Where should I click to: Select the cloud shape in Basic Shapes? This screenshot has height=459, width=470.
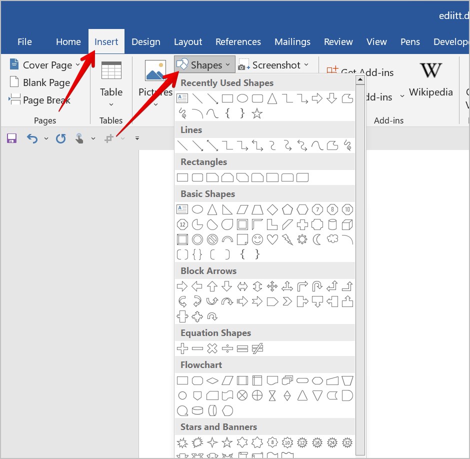click(x=332, y=239)
